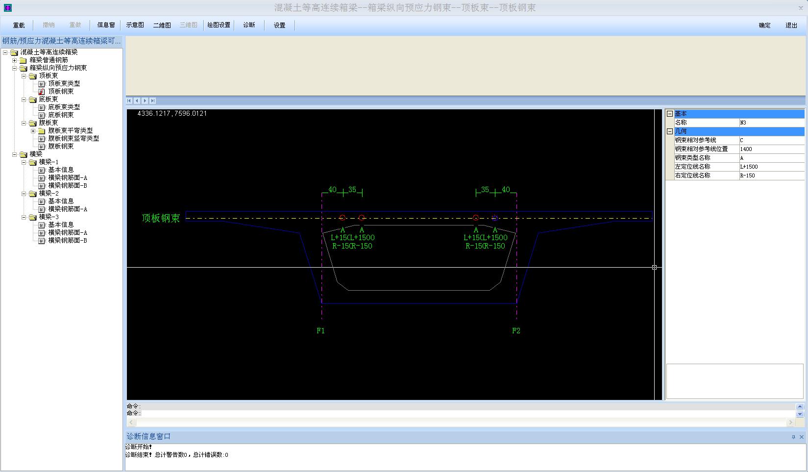Click command scrollbar left arrow
The height and width of the screenshot is (472, 808).
[131, 422]
